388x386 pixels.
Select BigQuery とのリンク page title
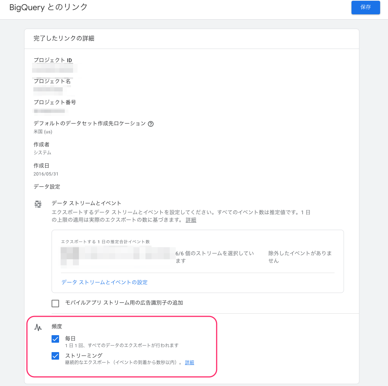[48, 7]
